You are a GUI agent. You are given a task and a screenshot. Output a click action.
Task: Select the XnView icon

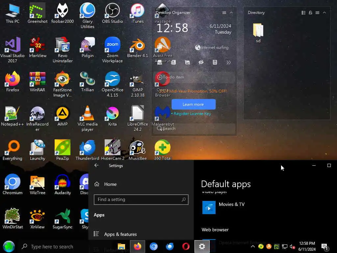[38, 218]
